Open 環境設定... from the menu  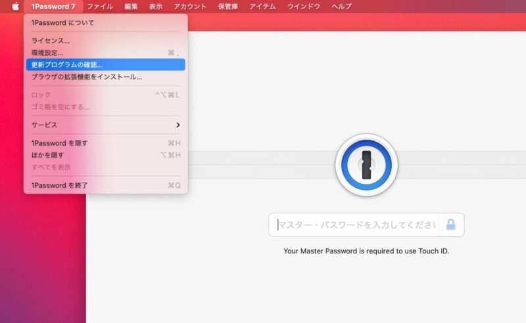pos(105,53)
